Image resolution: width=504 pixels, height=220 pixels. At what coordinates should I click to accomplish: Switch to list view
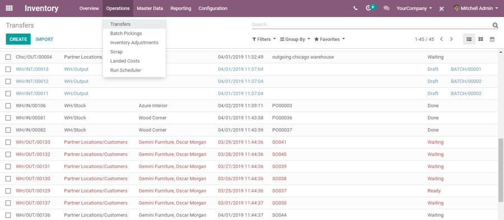pos(469,39)
